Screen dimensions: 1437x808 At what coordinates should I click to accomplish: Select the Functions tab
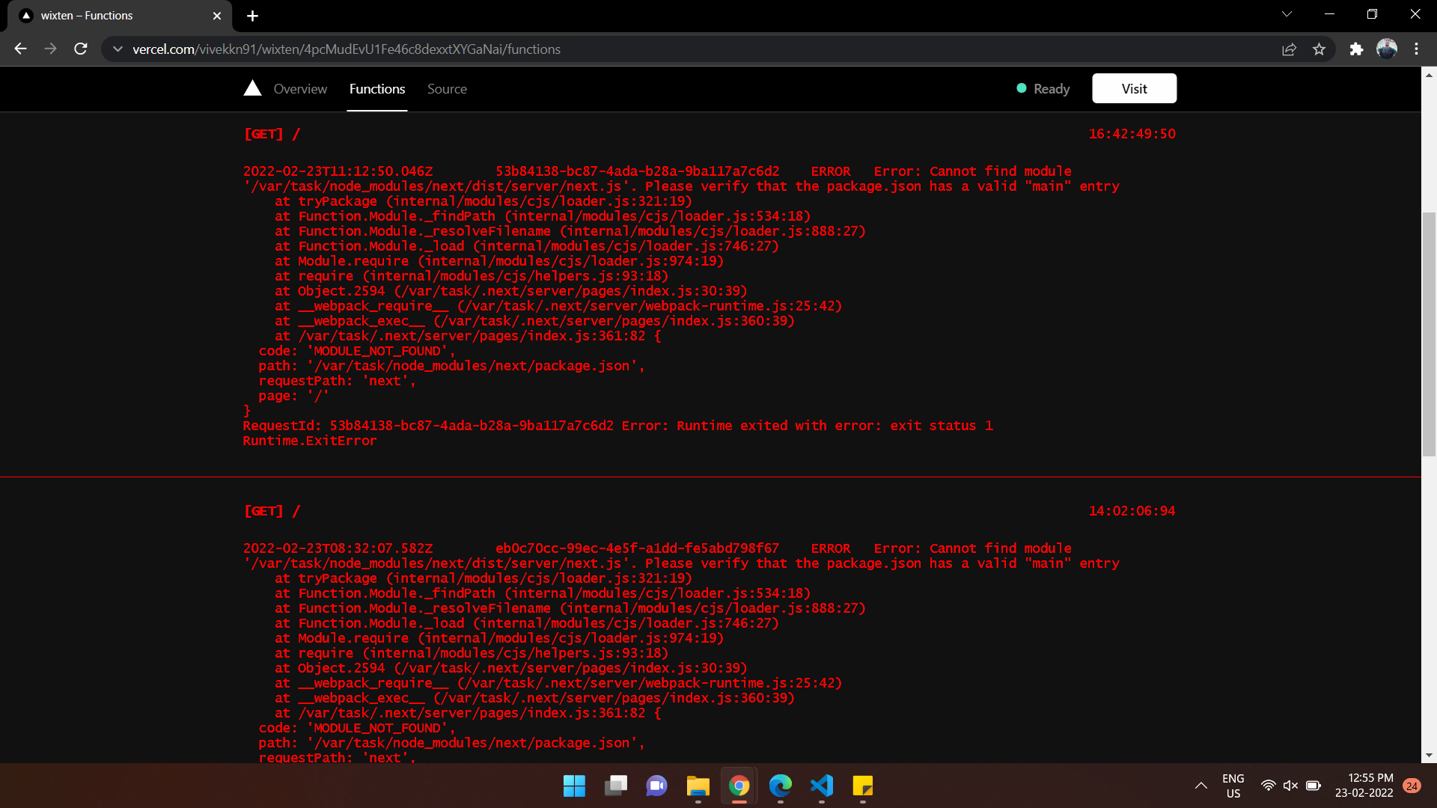click(377, 88)
